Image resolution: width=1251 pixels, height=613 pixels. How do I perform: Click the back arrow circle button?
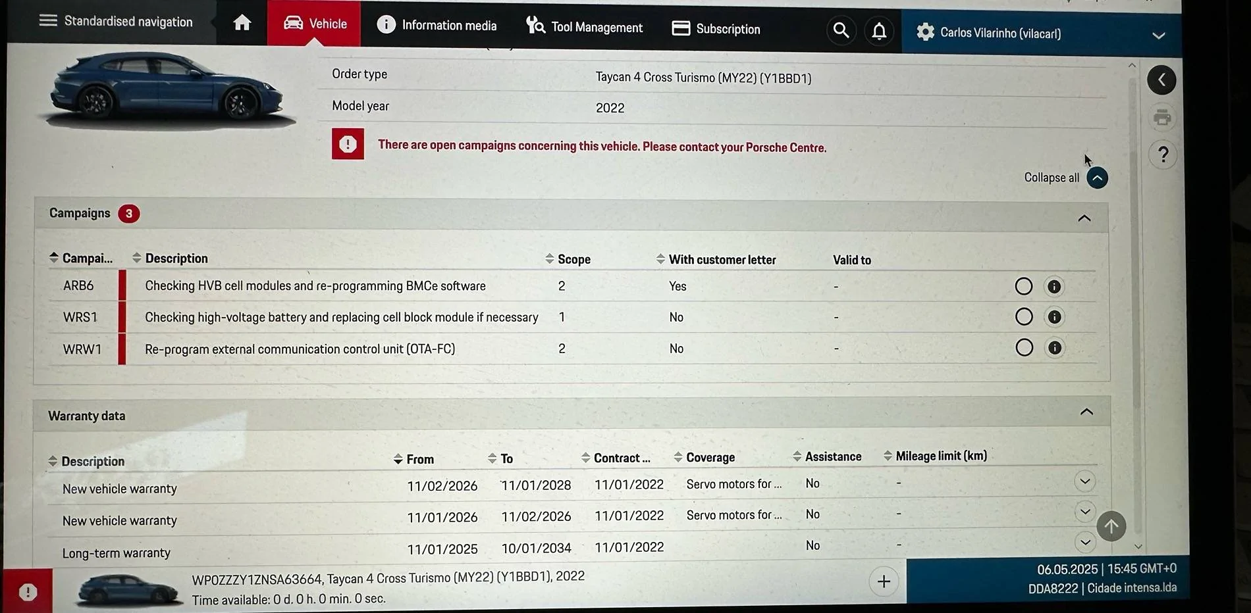1161,80
